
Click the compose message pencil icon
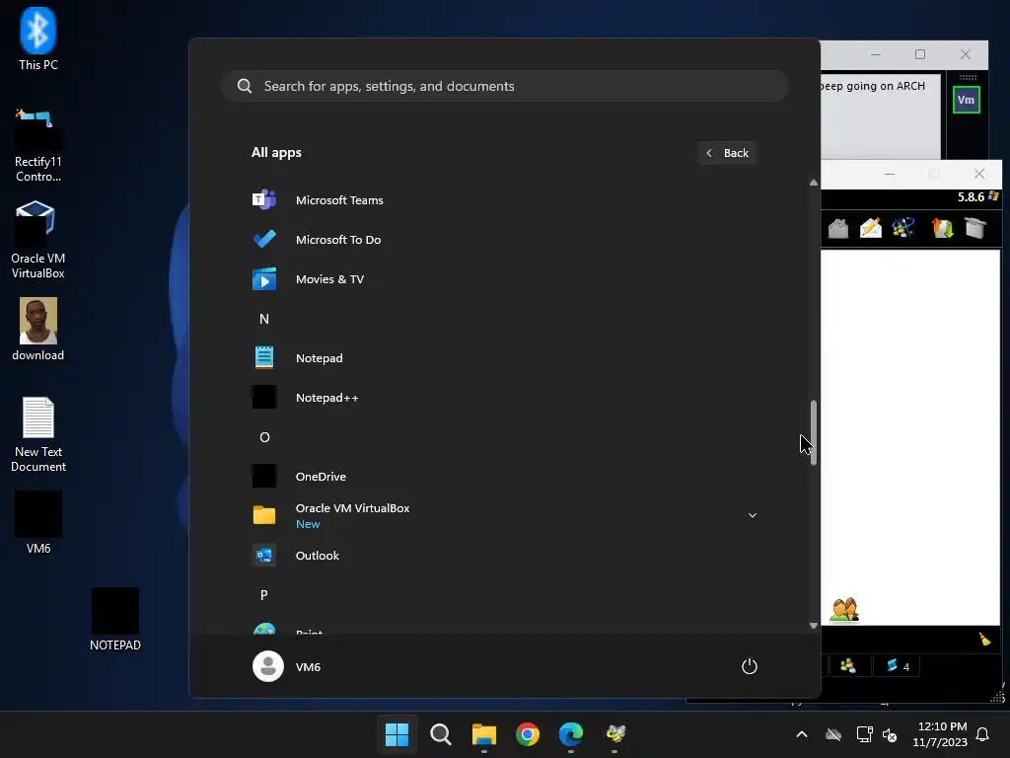(870, 228)
